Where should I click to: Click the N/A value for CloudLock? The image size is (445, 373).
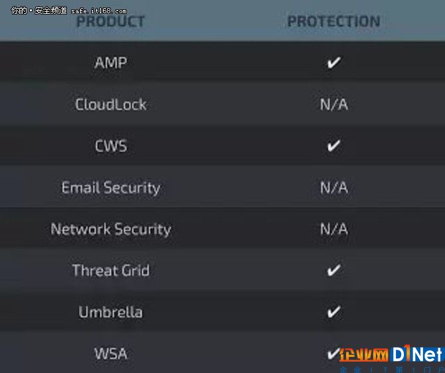coord(334,104)
